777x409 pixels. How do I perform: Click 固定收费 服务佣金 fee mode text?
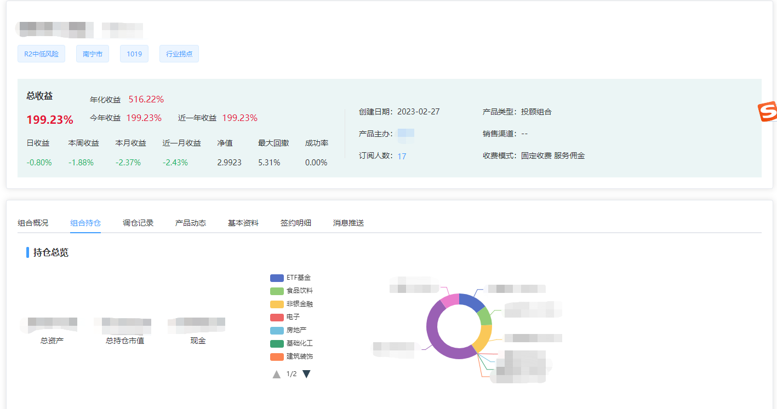[x=553, y=155]
